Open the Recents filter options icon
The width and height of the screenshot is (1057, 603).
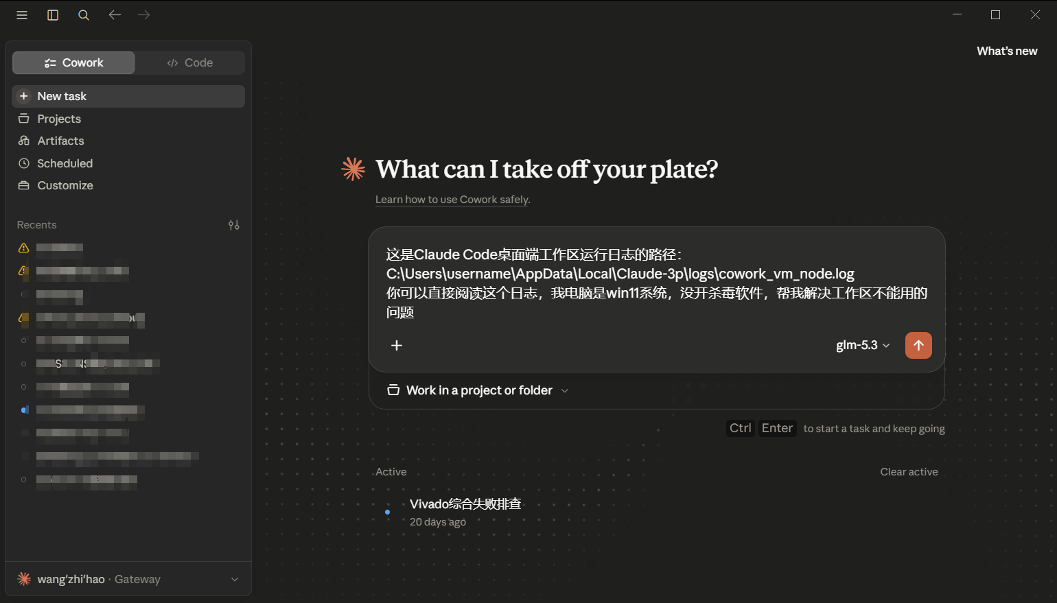coord(234,225)
